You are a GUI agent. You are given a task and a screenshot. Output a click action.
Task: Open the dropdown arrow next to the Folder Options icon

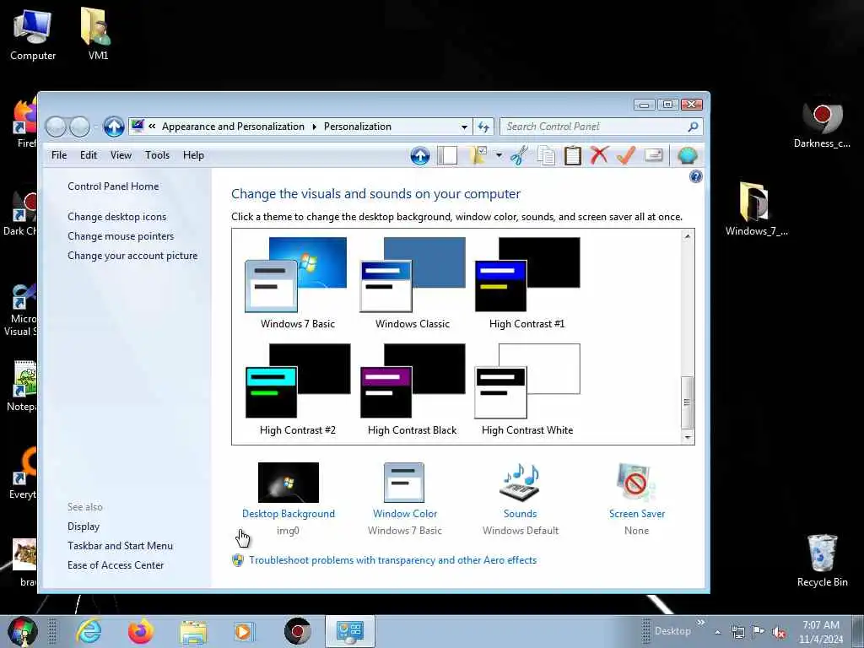tap(499, 155)
